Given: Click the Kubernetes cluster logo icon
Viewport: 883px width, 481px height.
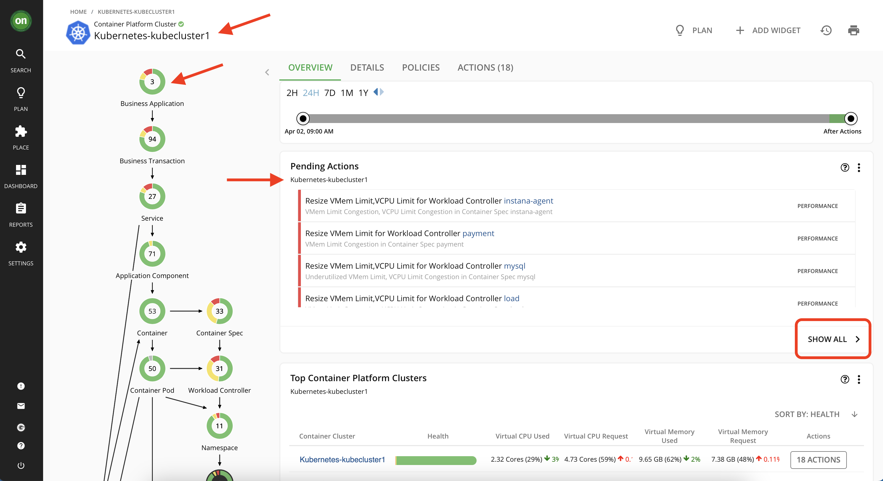Looking at the screenshot, I should [78, 33].
